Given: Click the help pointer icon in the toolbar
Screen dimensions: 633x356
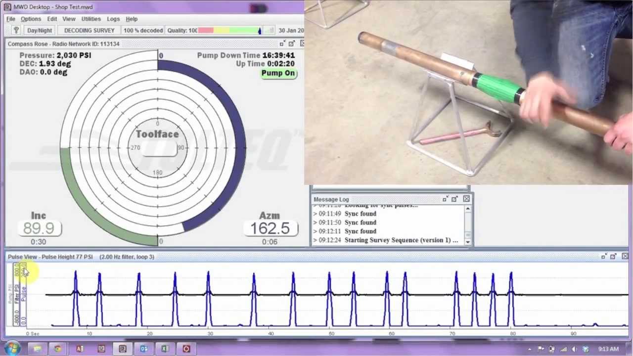Looking at the screenshot, I should click(16, 30).
